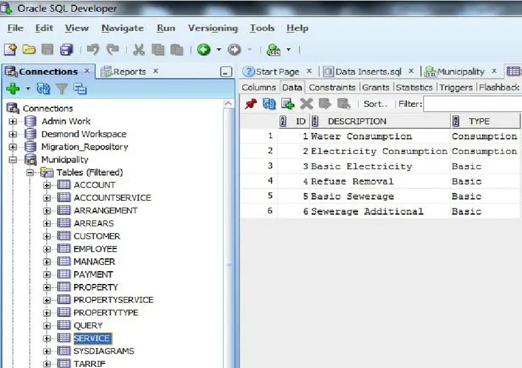The width and height of the screenshot is (522, 368).
Task: Click the Redo arrow icon
Action: [x=112, y=50]
